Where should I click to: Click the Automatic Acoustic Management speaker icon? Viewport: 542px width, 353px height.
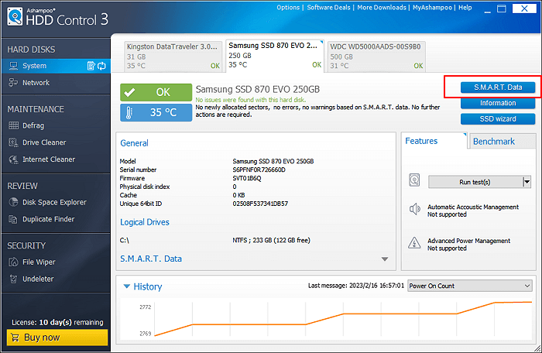(415, 209)
